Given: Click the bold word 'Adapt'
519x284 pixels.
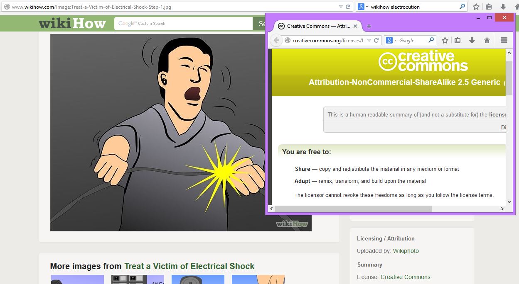Looking at the screenshot, I should (x=303, y=181).
